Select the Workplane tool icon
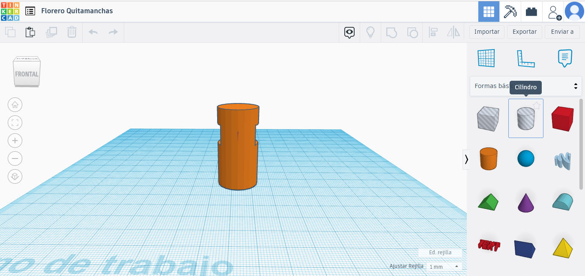Image resolution: width=585 pixels, height=276 pixels. [486, 58]
